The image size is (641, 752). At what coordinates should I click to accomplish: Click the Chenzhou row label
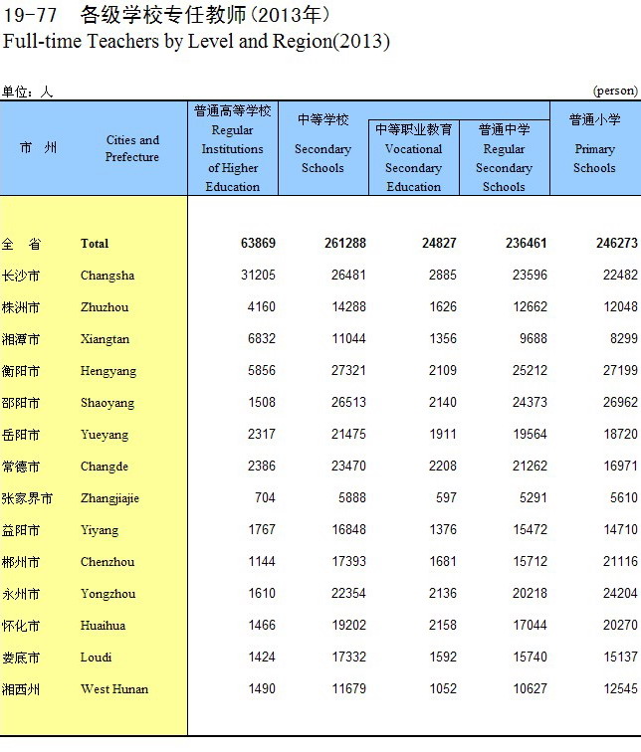click(x=107, y=562)
